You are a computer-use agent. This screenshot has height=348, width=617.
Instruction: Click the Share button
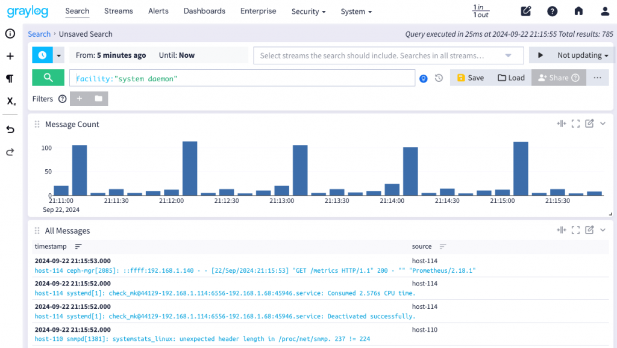coord(559,78)
